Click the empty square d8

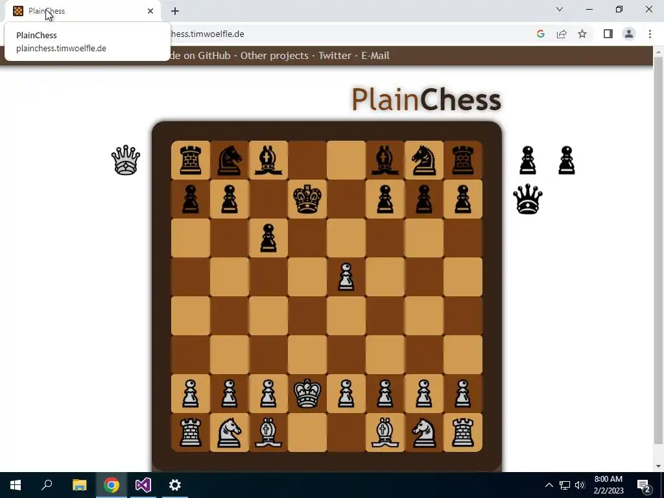click(307, 160)
